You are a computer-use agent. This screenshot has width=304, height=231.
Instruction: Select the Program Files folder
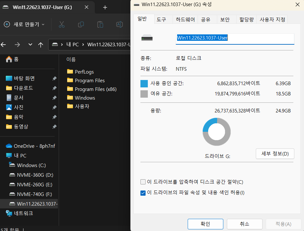86,80
